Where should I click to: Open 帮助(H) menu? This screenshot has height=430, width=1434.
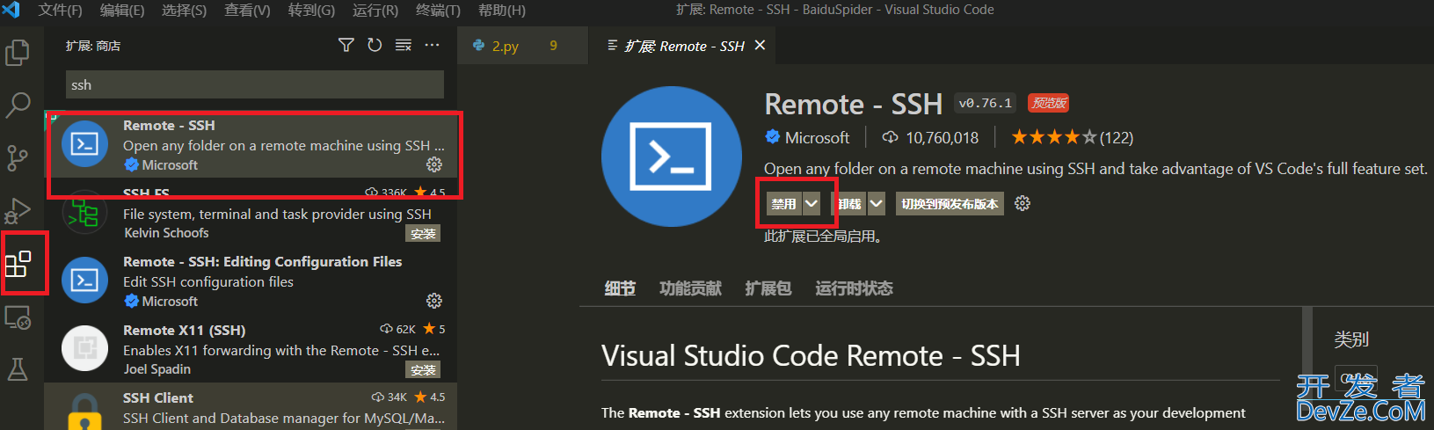[x=502, y=10]
